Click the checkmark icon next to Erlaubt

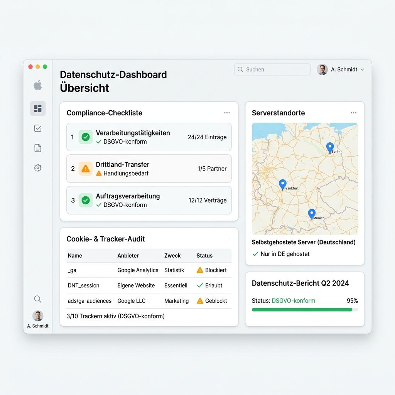pyautogui.click(x=200, y=285)
